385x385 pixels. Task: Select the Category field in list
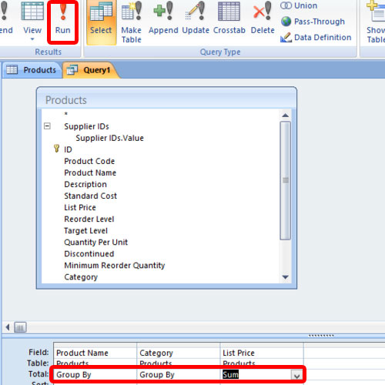81,277
